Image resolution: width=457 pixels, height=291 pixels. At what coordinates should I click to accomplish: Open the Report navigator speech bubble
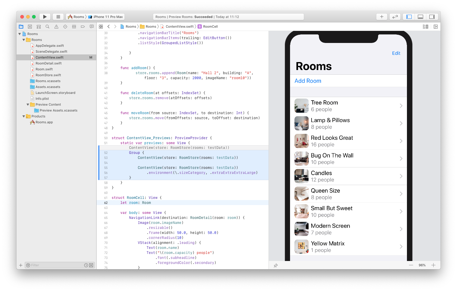point(92,26)
